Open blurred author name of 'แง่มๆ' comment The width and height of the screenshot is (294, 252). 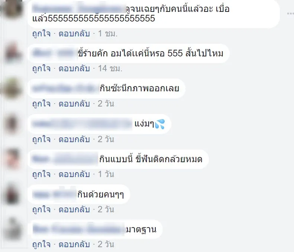[82, 124]
